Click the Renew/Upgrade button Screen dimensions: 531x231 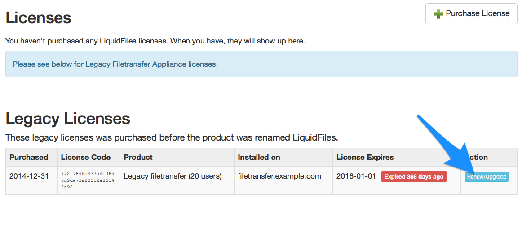click(x=487, y=177)
